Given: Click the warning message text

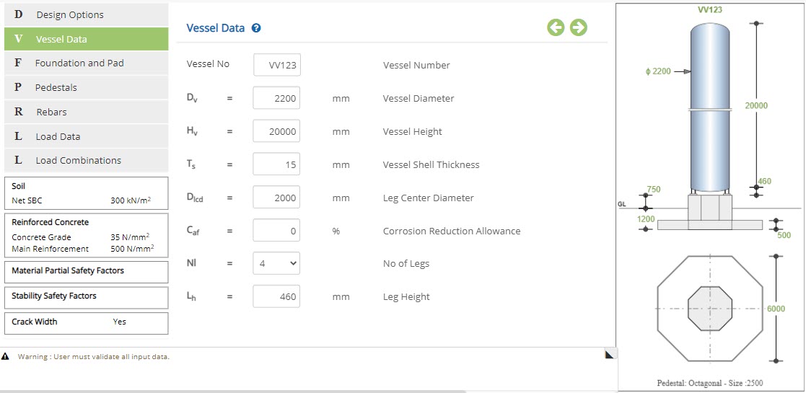Looking at the screenshot, I should click(94, 356).
